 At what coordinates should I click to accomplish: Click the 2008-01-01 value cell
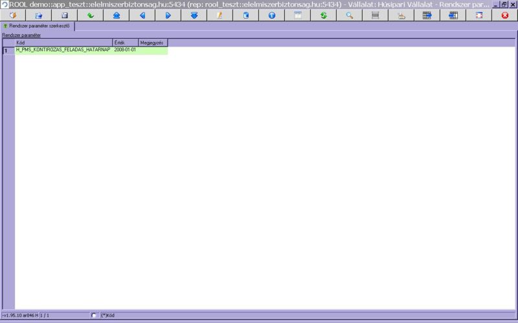pos(125,50)
